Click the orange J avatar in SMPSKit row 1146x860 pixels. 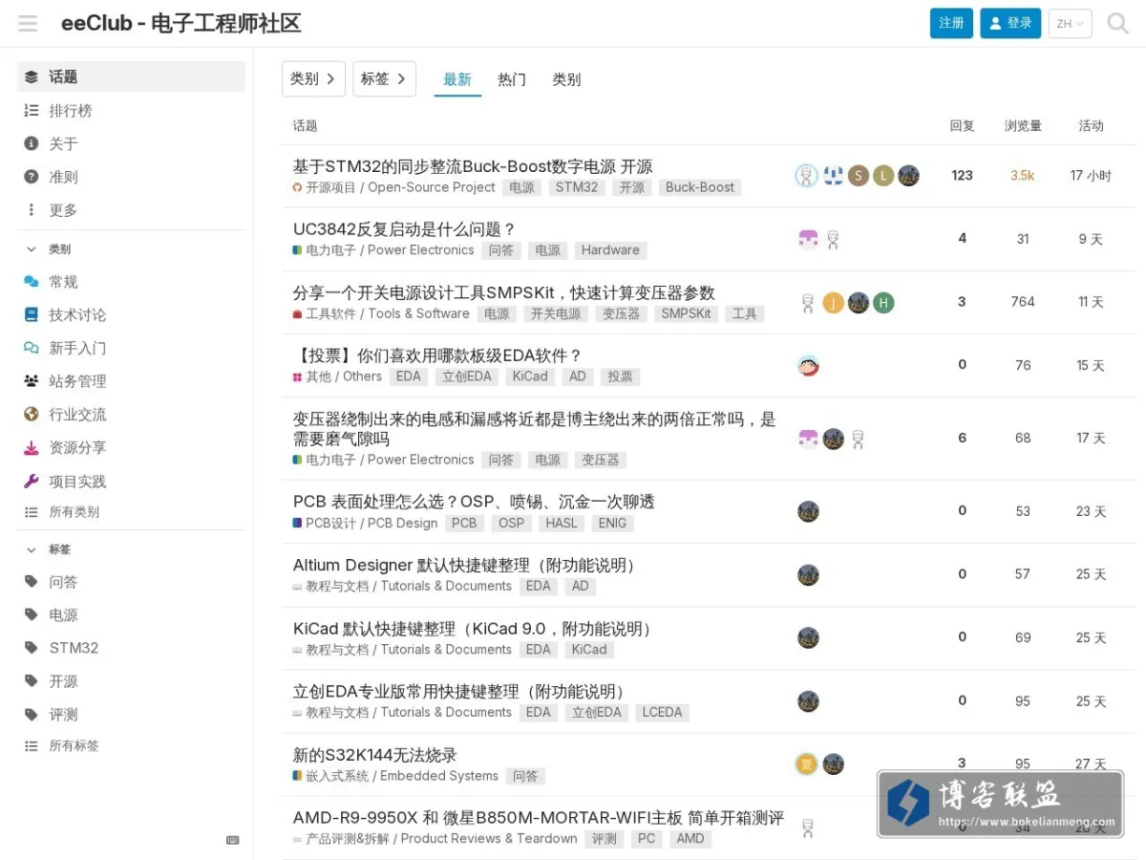pos(833,302)
